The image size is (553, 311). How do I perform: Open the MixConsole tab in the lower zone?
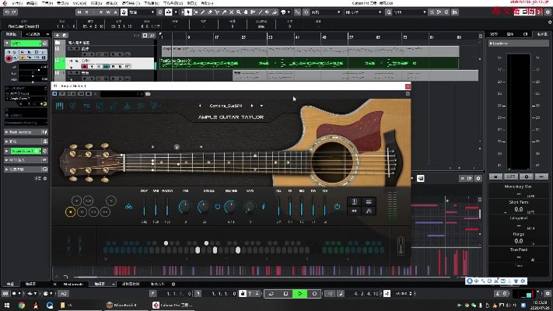(72, 285)
